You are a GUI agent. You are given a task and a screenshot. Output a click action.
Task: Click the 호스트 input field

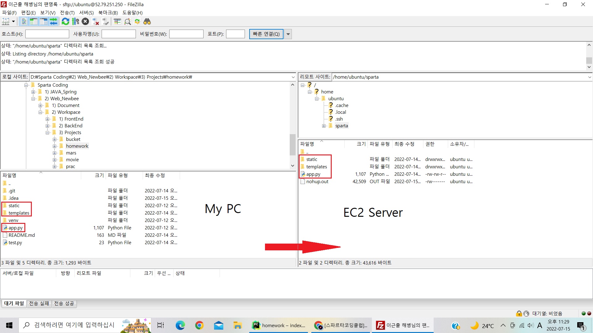tap(47, 34)
